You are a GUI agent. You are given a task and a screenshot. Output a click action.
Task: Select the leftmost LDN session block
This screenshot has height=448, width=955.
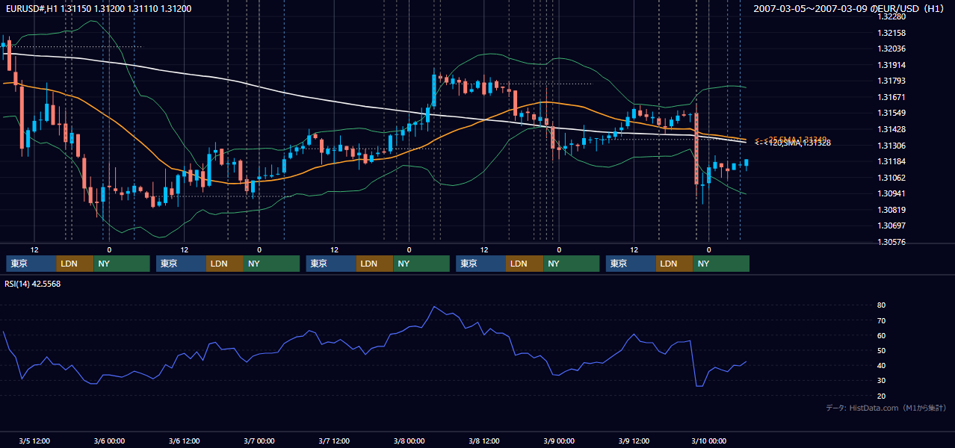pyautogui.click(x=75, y=264)
